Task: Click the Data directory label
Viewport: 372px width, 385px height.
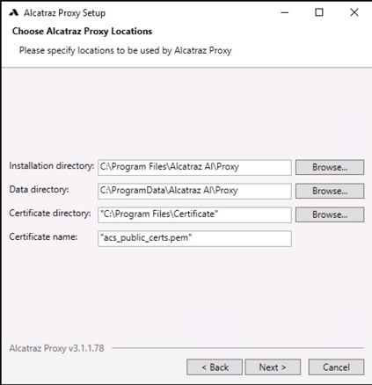Action: (39, 190)
